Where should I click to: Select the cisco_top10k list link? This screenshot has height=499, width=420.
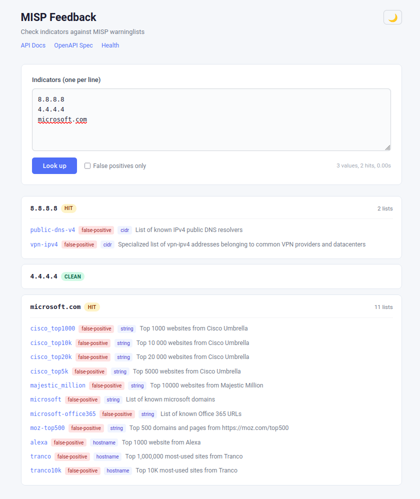(x=51, y=343)
